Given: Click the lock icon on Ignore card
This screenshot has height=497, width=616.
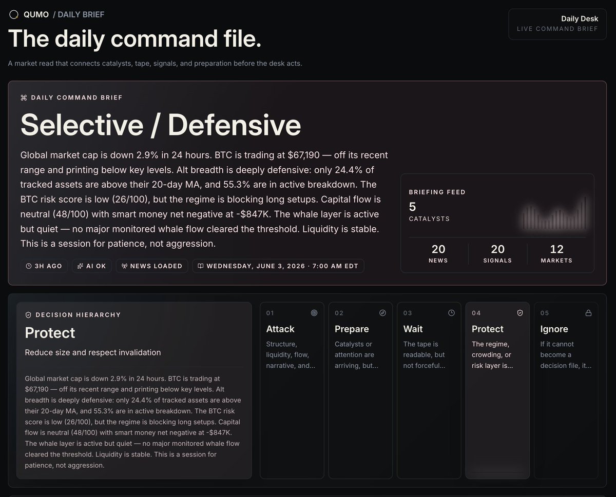Looking at the screenshot, I should point(588,313).
